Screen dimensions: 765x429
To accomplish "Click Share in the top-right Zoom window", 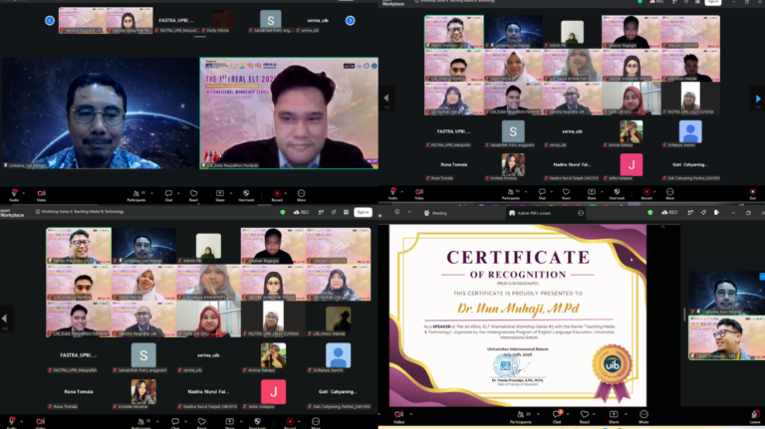I will coord(592,193).
